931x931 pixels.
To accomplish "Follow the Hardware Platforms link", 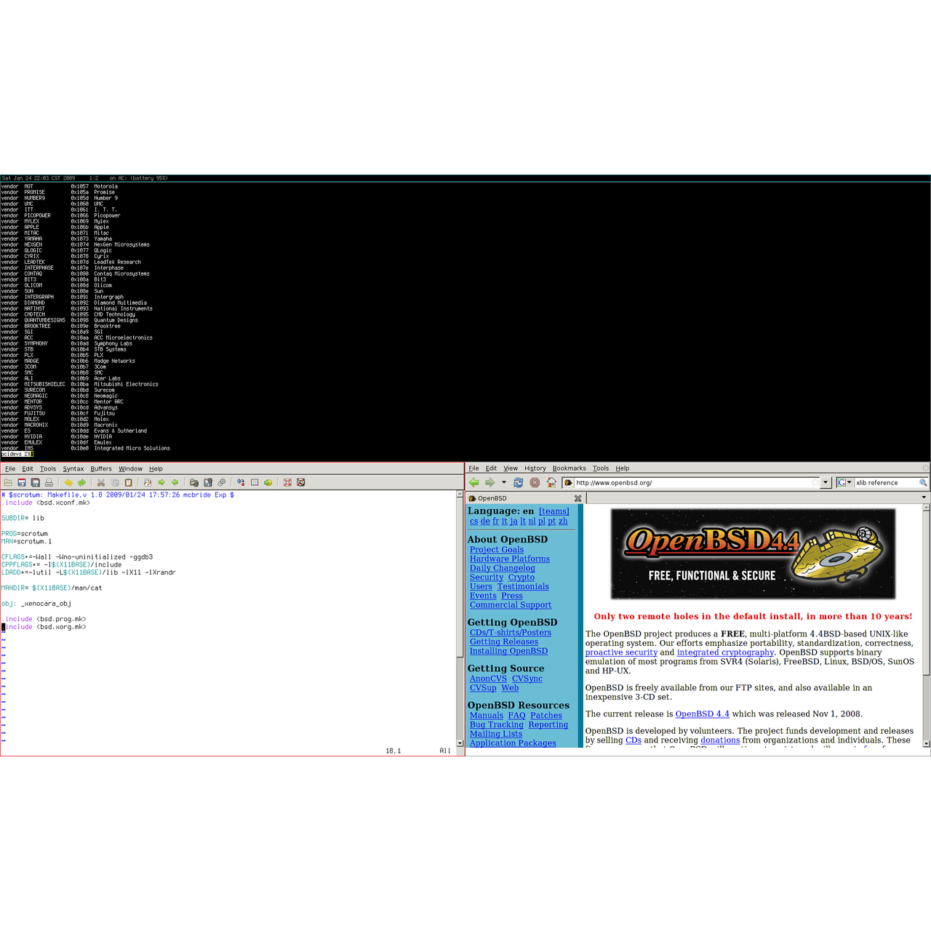I will click(509, 559).
